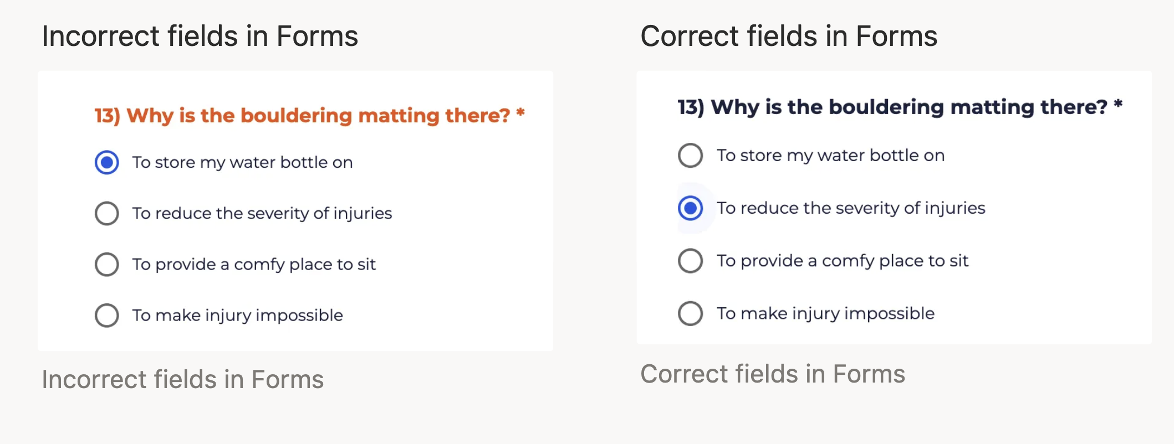Click the required asterisk on the orange question

click(520, 113)
